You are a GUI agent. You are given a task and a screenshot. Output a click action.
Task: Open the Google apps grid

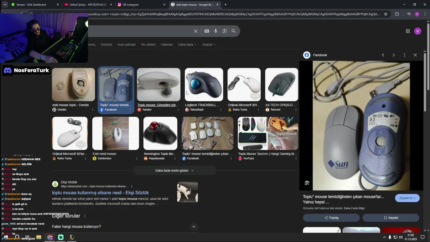pos(408,31)
